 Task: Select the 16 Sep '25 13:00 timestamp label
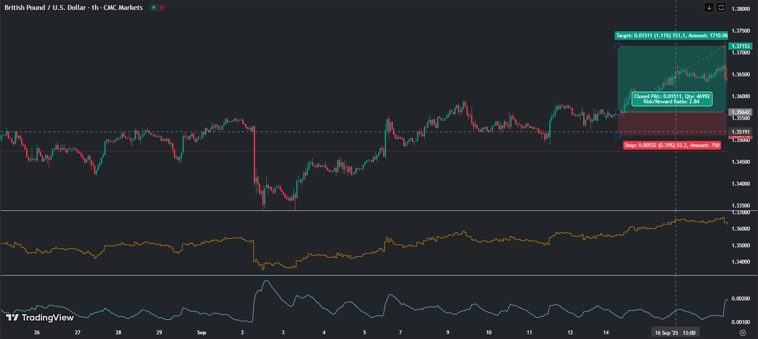pyautogui.click(x=675, y=332)
